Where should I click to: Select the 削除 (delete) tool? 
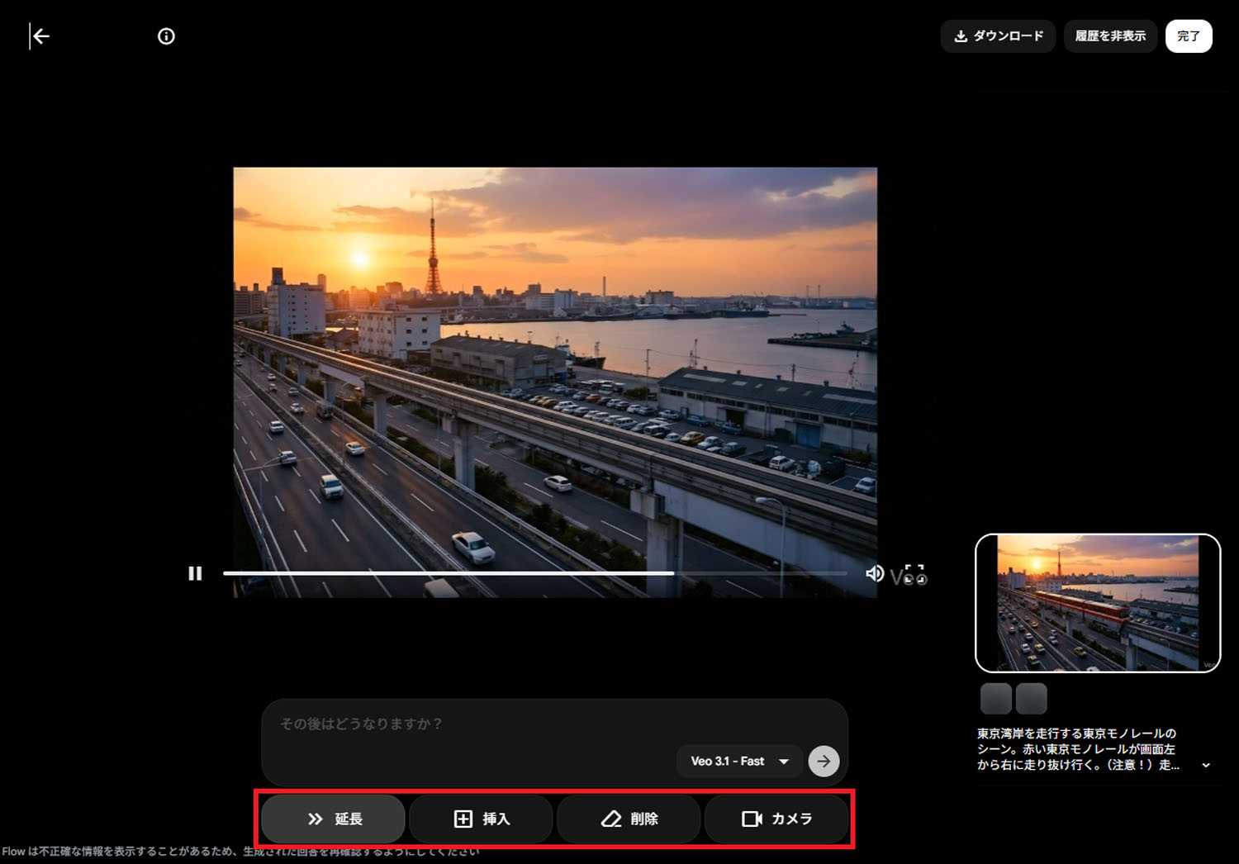(629, 819)
